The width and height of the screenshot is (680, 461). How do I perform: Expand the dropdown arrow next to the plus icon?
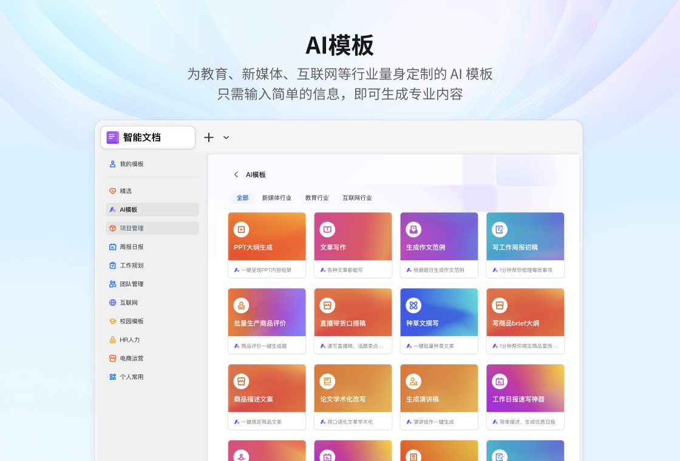[x=226, y=138]
